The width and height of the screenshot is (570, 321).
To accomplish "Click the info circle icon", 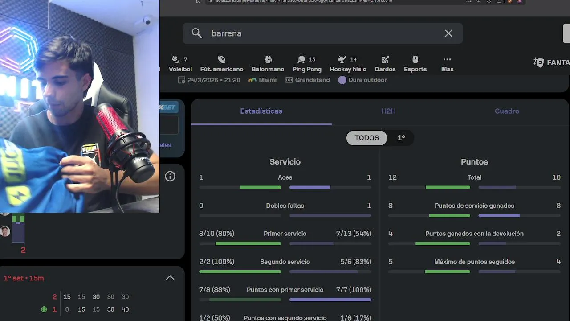I will (x=170, y=177).
